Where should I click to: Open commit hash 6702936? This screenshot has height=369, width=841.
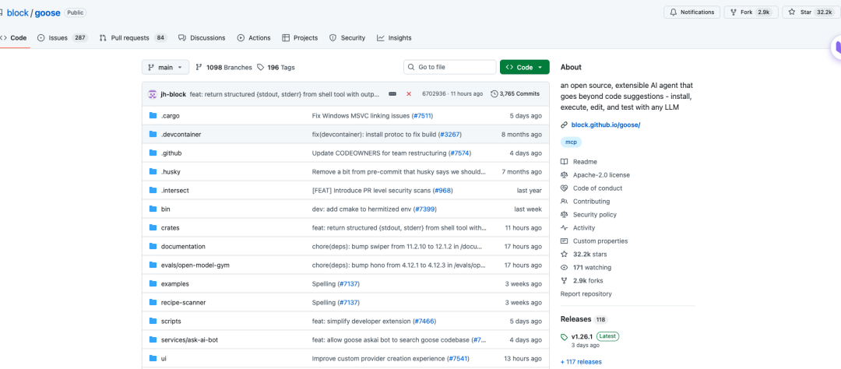point(434,94)
